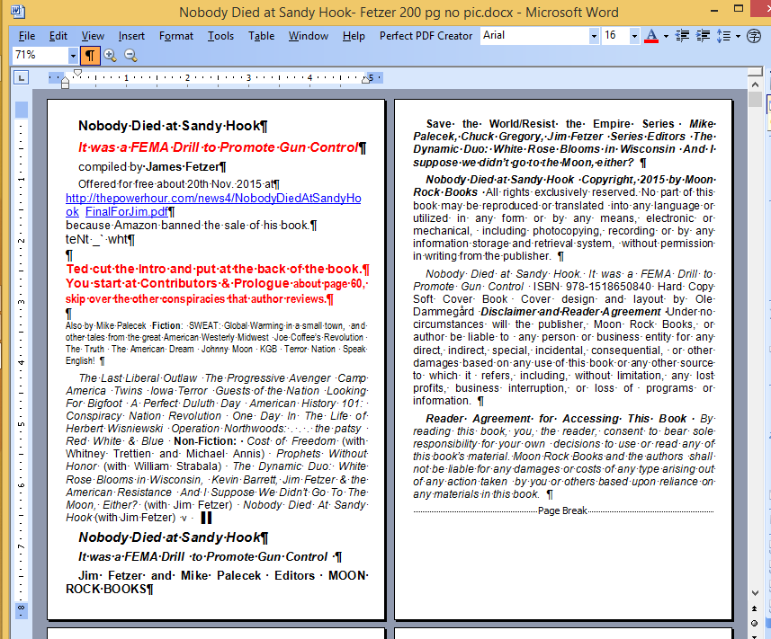Click 'Disclaimer and Reader Agreement' bold text

pyautogui.click(x=571, y=312)
